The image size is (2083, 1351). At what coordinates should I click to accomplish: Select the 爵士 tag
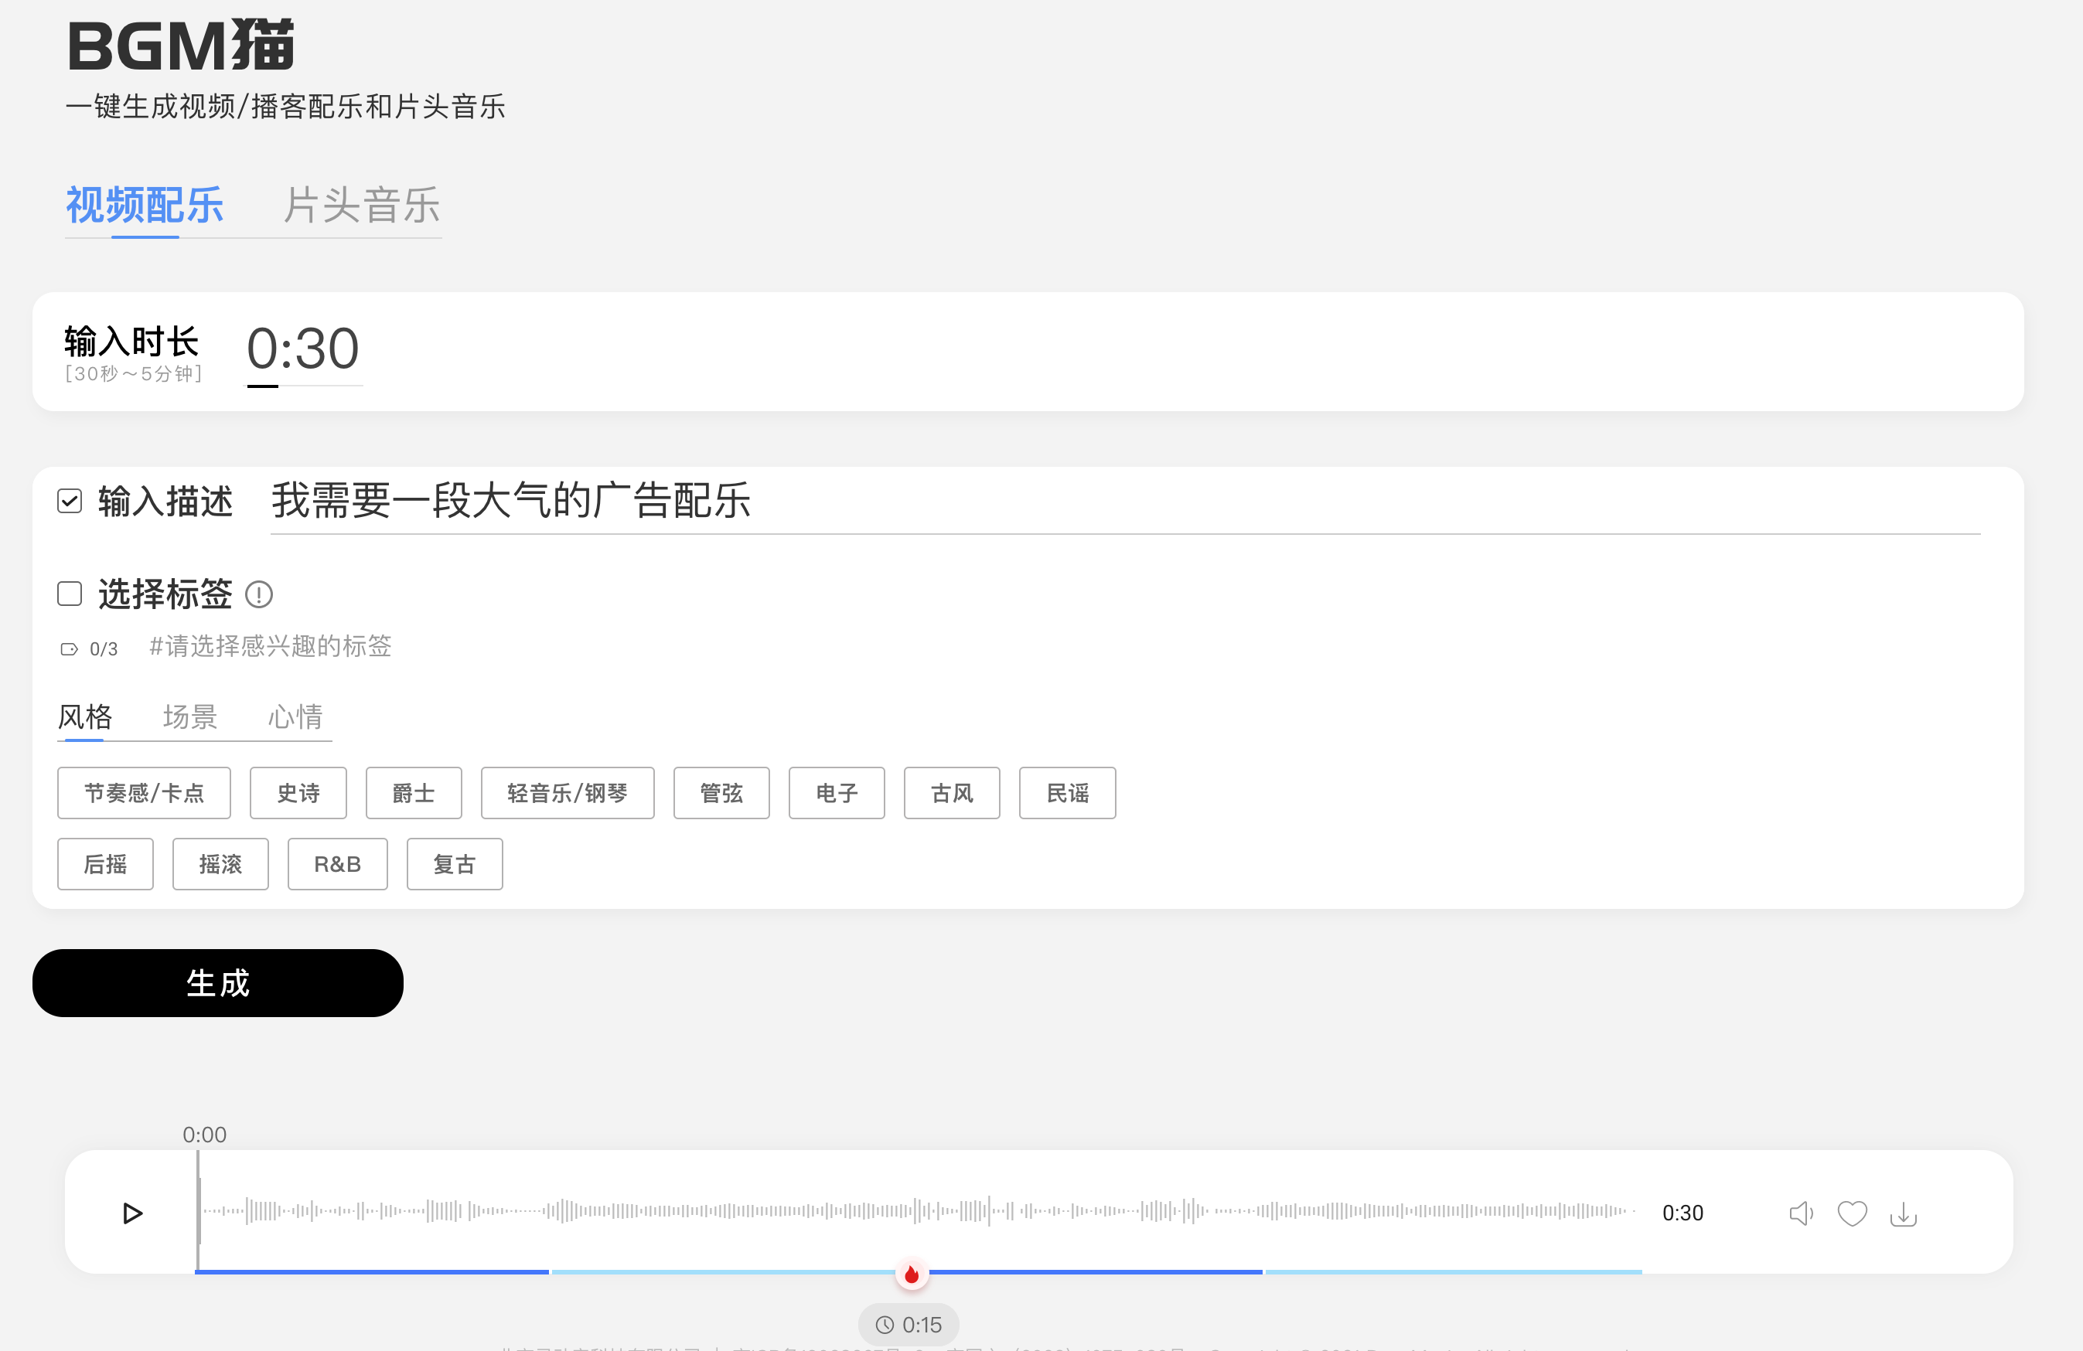(414, 793)
